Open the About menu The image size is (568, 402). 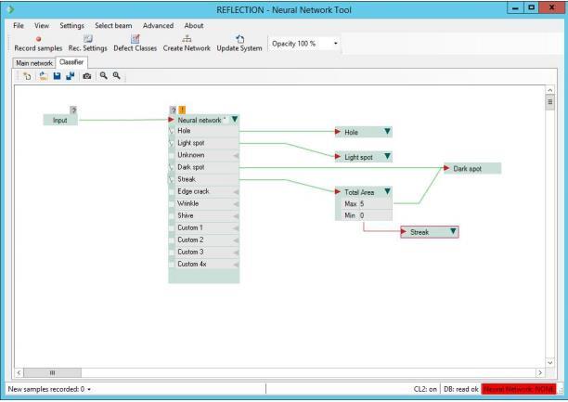194,26
